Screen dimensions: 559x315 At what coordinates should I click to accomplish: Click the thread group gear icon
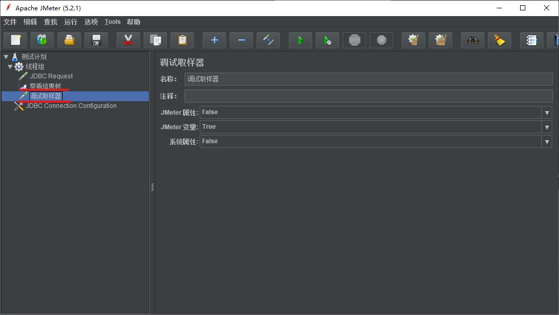click(19, 66)
